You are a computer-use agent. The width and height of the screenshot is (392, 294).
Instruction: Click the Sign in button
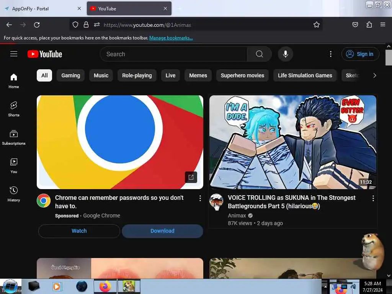pyautogui.click(x=360, y=54)
